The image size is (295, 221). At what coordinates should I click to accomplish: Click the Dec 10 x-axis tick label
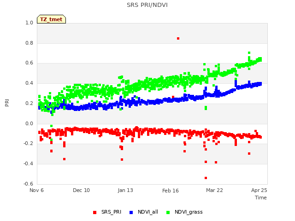pos(81,190)
